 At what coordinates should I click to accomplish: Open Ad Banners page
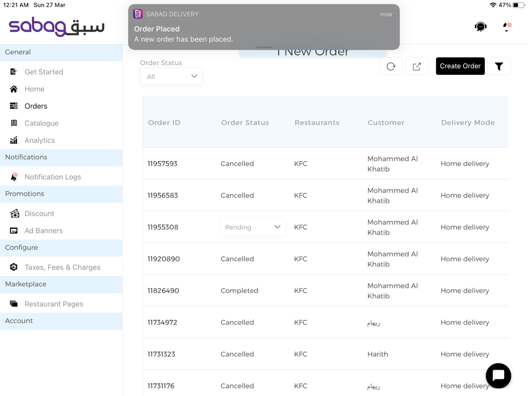[x=43, y=231]
